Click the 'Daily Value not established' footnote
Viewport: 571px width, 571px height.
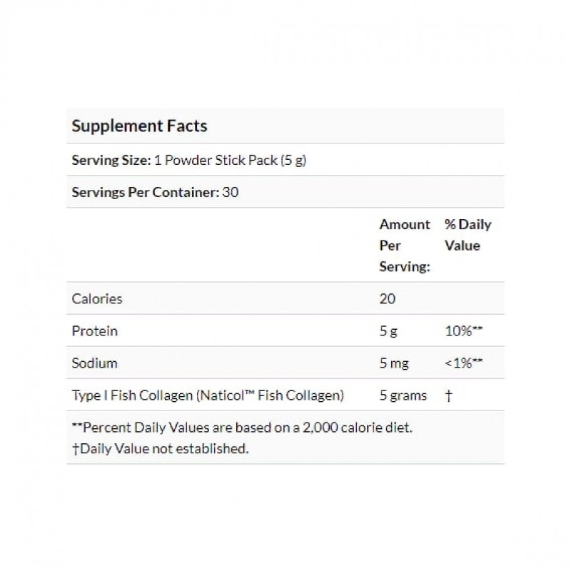pos(160,448)
